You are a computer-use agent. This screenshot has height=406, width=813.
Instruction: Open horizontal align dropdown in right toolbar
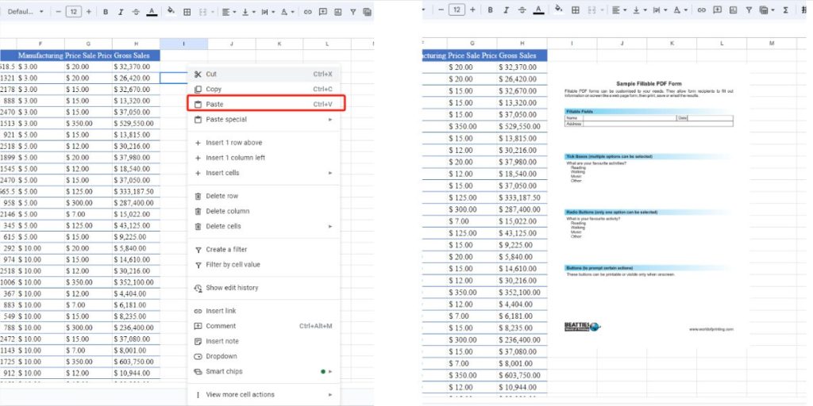click(x=618, y=10)
